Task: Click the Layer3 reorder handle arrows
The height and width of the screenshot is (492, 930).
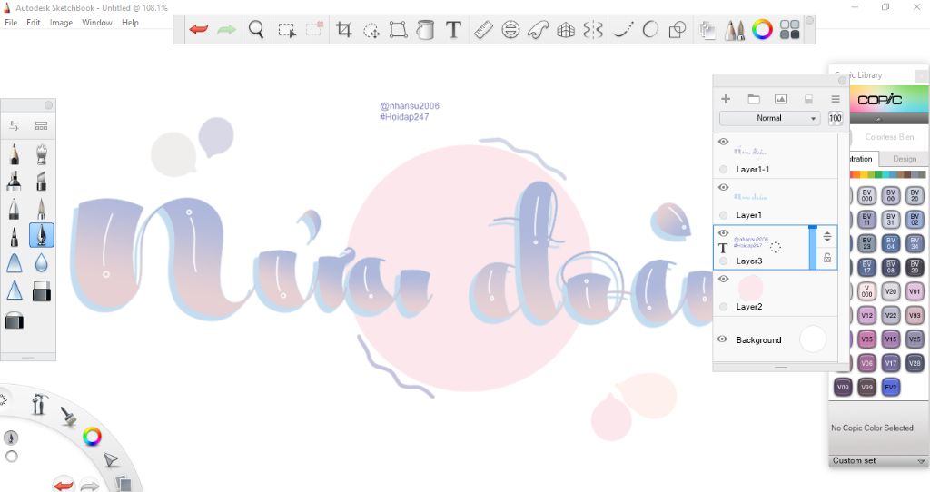Action: coord(827,237)
